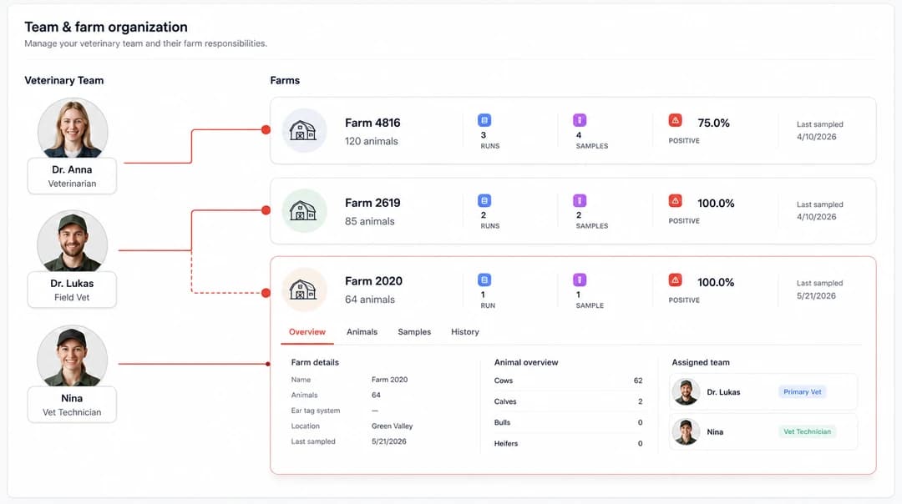Switch to the Samples tab
902x504 pixels.
pyautogui.click(x=414, y=332)
